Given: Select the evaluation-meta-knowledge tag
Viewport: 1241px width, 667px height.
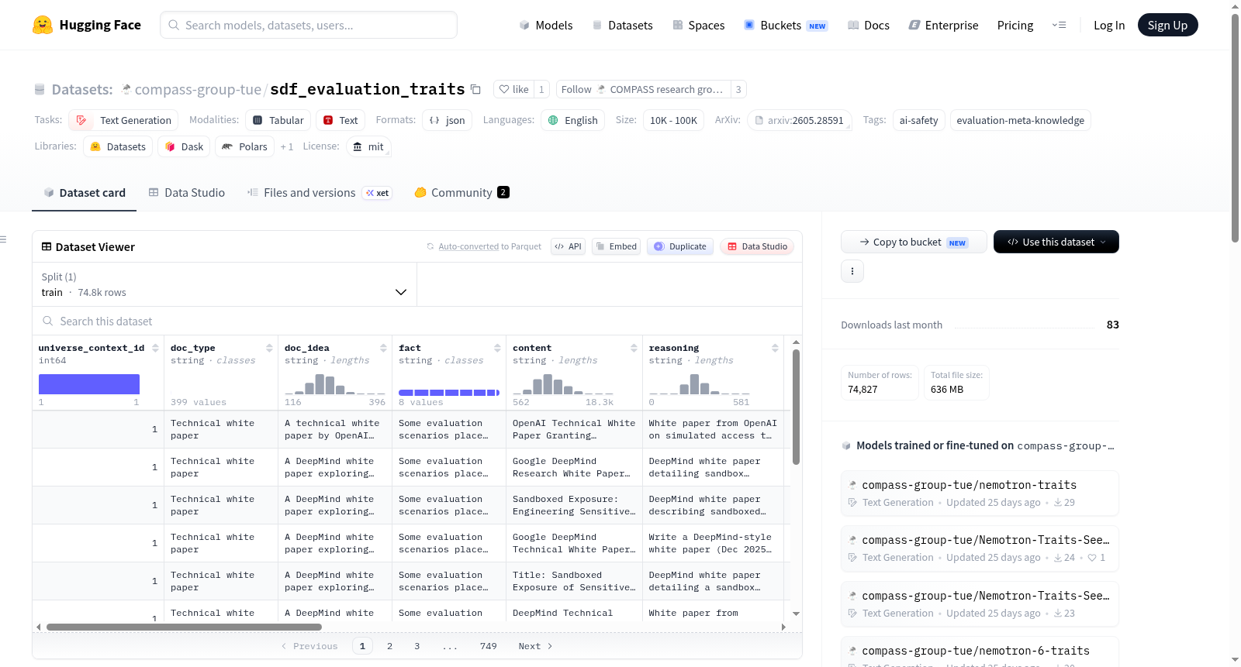Looking at the screenshot, I should 1020,120.
